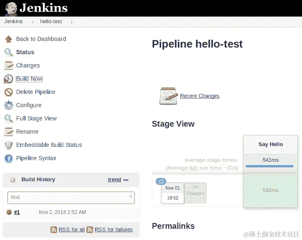Click the Back to Dashboard up-arrow icon

tap(8, 39)
